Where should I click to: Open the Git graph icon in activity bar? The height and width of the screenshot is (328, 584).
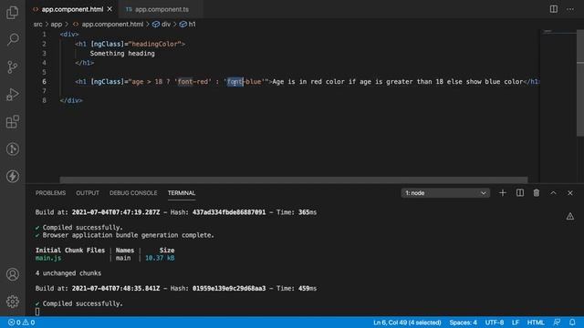13,149
